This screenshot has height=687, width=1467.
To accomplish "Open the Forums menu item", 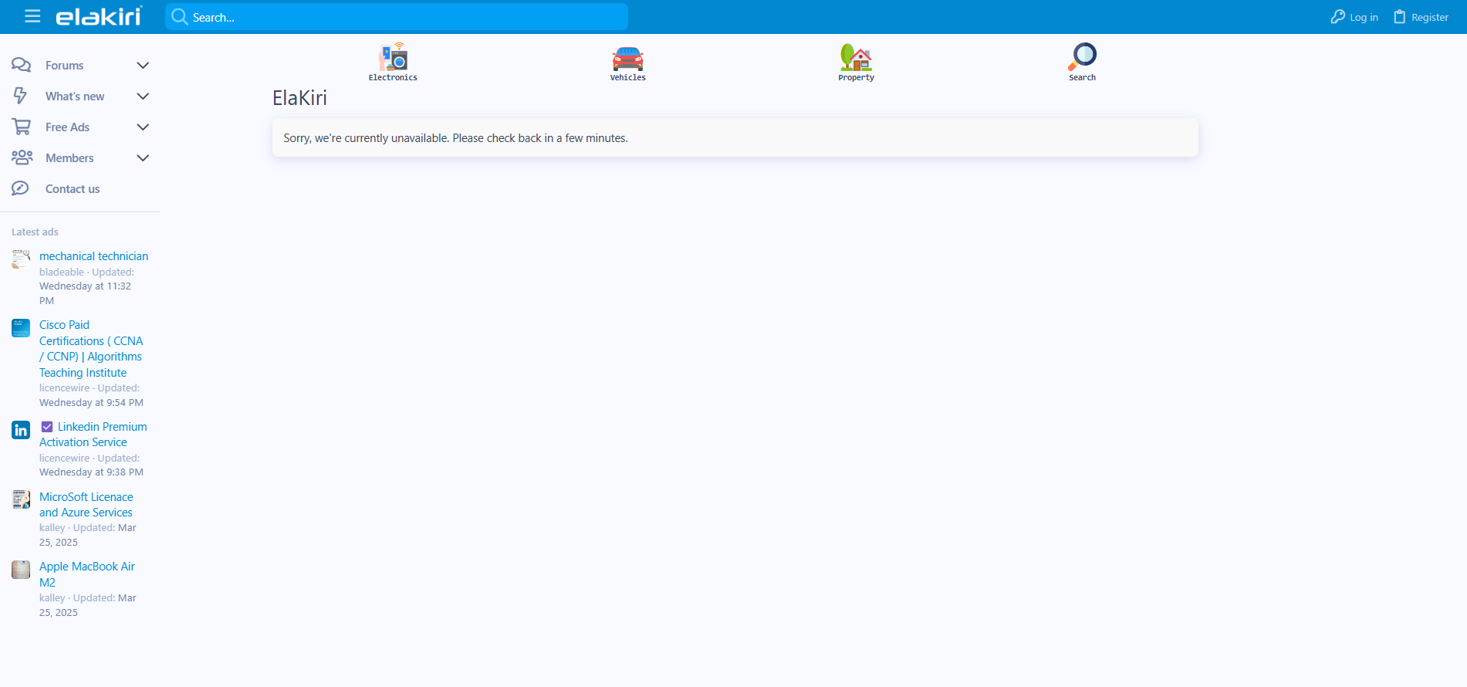I will coord(64,66).
